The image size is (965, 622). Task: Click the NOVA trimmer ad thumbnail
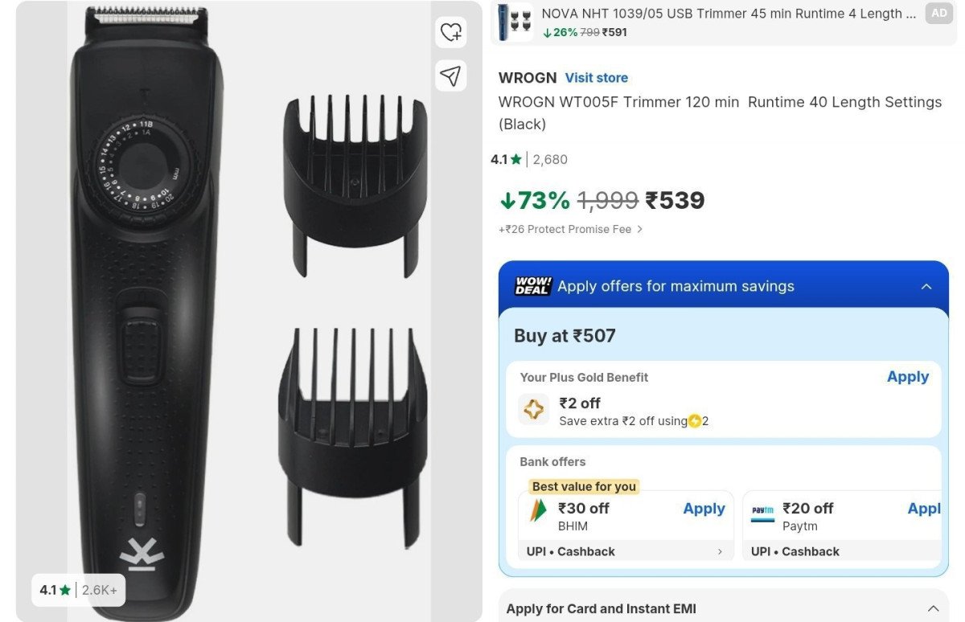515,21
